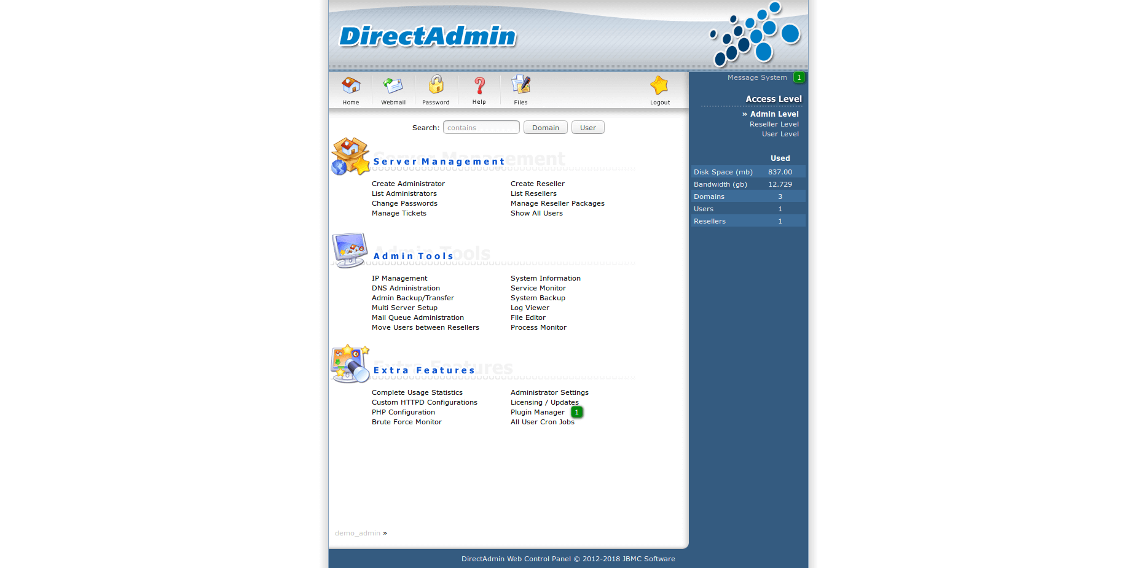Open Service Monitor
This screenshot has height=568, width=1135.
coord(538,288)
